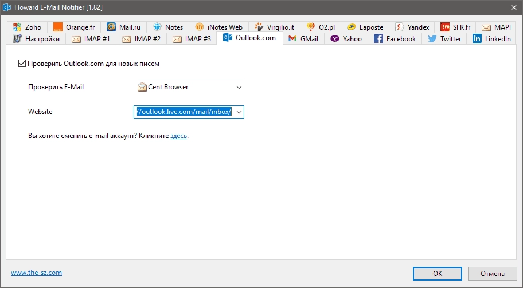523x288 pixels.
Task: Click the Orange.fr logo icon
Action: [x=58, y=27]
